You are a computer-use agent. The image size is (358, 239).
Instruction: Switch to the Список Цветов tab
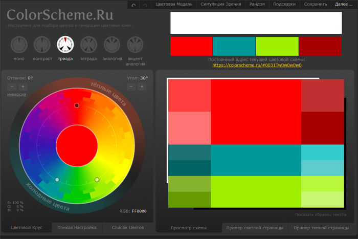point(128,228)
